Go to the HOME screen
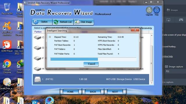This screenshot has width=186, height=104. 71,92
